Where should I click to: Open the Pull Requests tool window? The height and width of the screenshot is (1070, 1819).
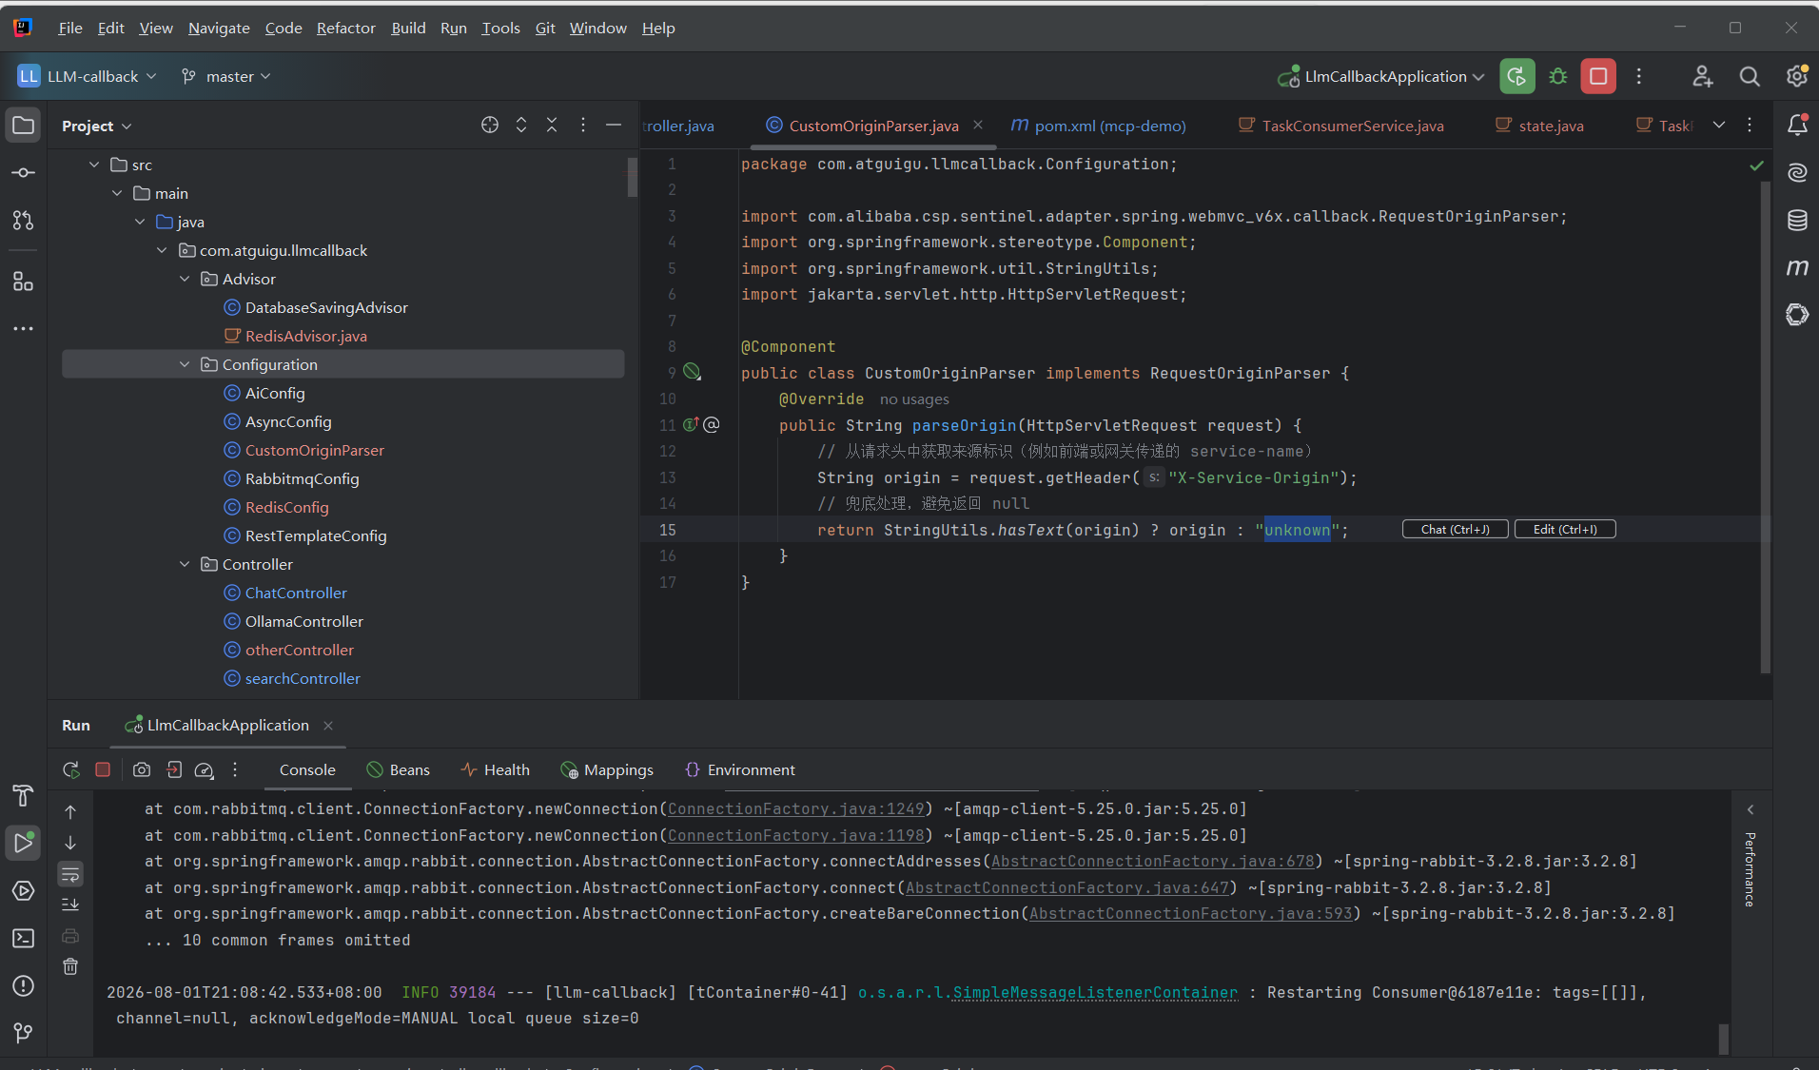[24, 221]
